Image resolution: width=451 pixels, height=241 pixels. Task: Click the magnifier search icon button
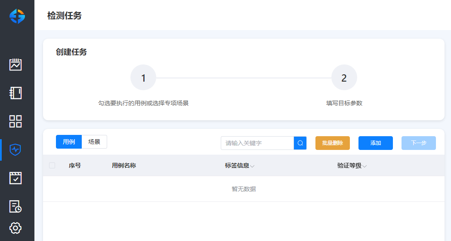pos(300,143)
